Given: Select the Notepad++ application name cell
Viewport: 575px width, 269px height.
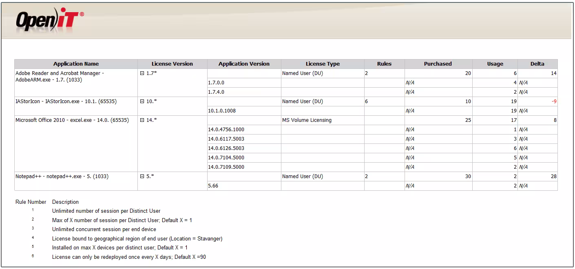Looking at the screenshot, I should [x=76, y=181].
